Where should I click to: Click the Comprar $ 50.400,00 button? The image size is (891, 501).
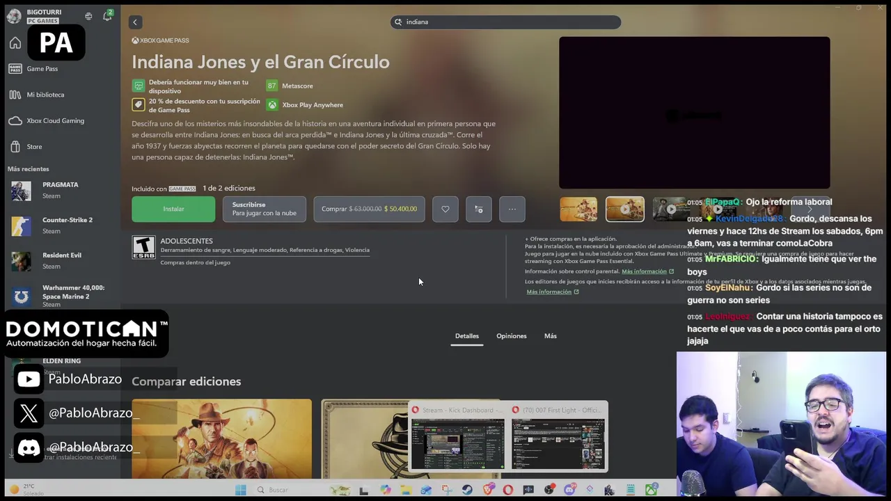point(369,209)
